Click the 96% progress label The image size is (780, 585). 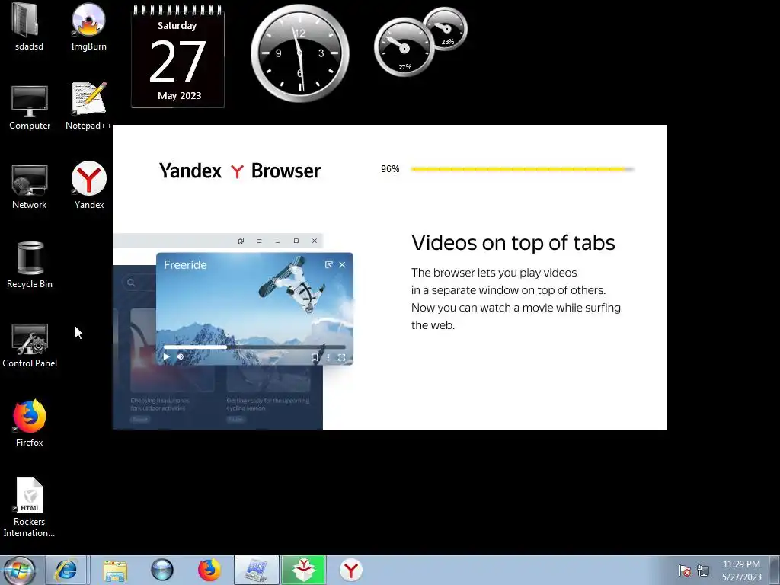390,169
